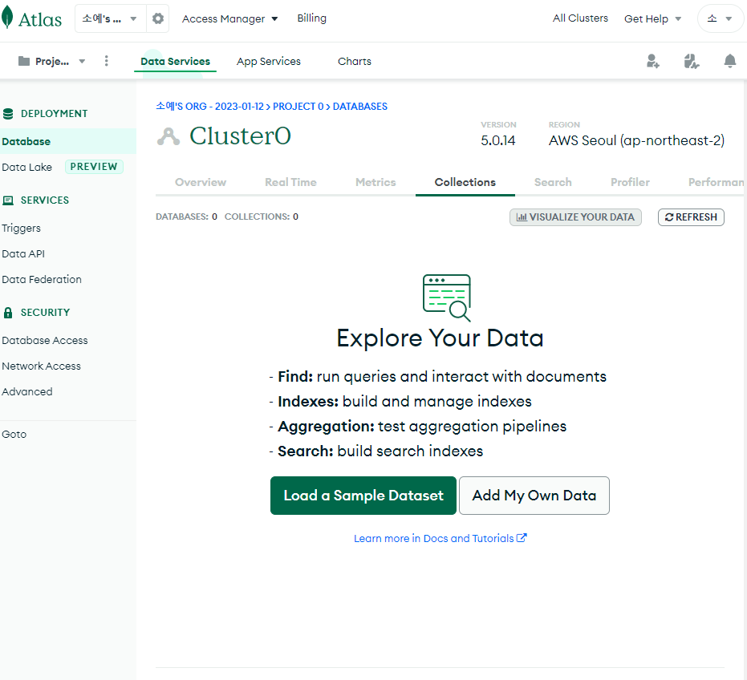The width and height of the screenshot is (747, 680).
Task: Click COLLECTIONS: 0 count
Action: point(262,217)
